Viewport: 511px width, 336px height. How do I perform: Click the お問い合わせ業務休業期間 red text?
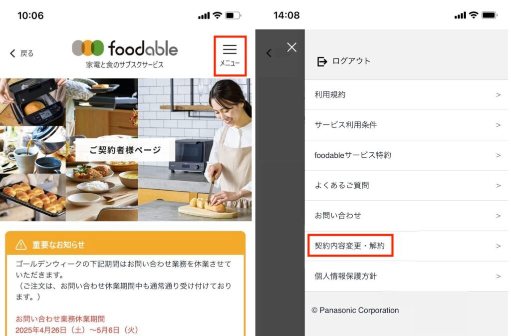pyautogui.click(x=60, y=319)
